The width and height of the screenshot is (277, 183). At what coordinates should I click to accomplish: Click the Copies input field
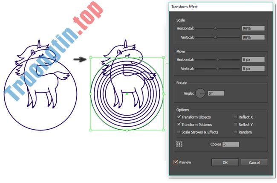point(231,144)
